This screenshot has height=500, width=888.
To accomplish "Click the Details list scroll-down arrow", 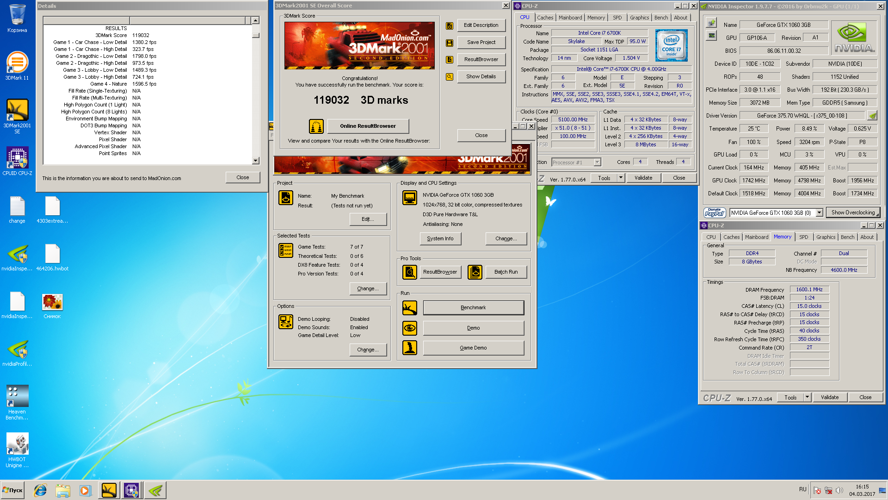I will click(x=255, y=161).
